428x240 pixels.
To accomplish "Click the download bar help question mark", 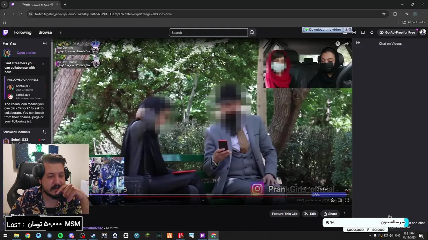I will pos(346,30).
